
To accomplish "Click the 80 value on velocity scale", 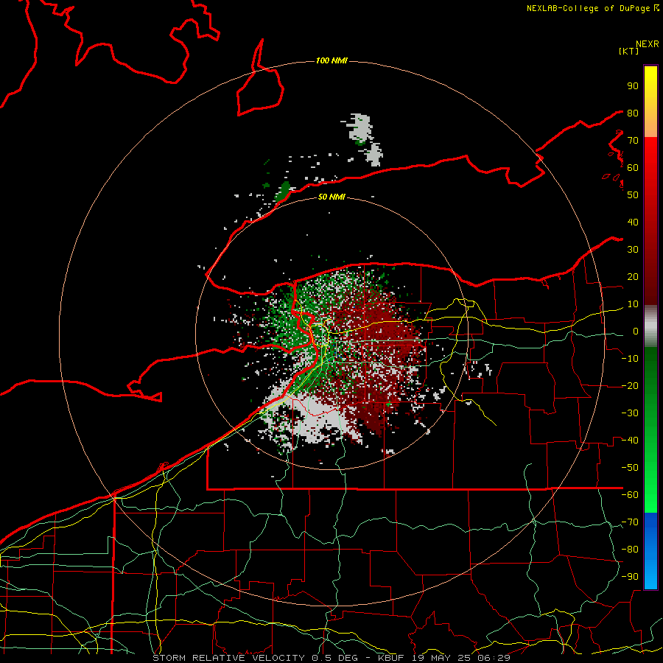I will 633,113.
